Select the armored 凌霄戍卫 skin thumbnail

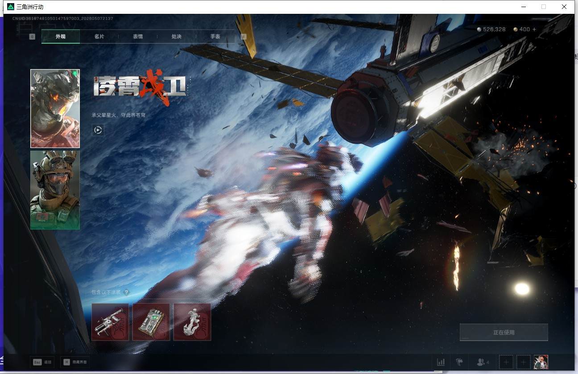55,108
